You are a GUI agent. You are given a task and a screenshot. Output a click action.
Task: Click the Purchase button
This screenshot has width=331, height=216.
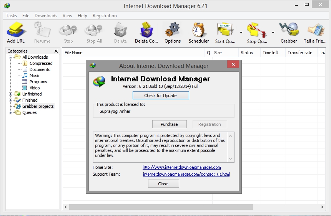tap(169, 124)
